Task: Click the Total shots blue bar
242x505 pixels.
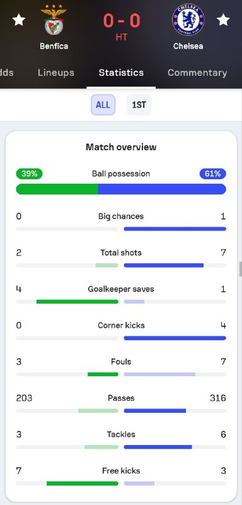Action: click(x=164, y=265)
